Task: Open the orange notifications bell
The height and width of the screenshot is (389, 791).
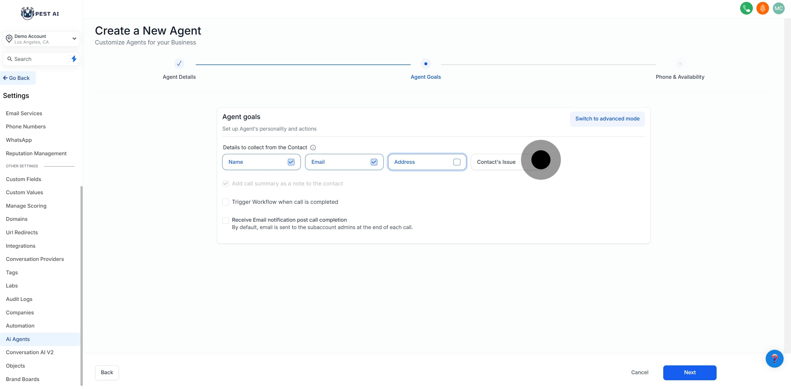Action: (x=762, y=8)
